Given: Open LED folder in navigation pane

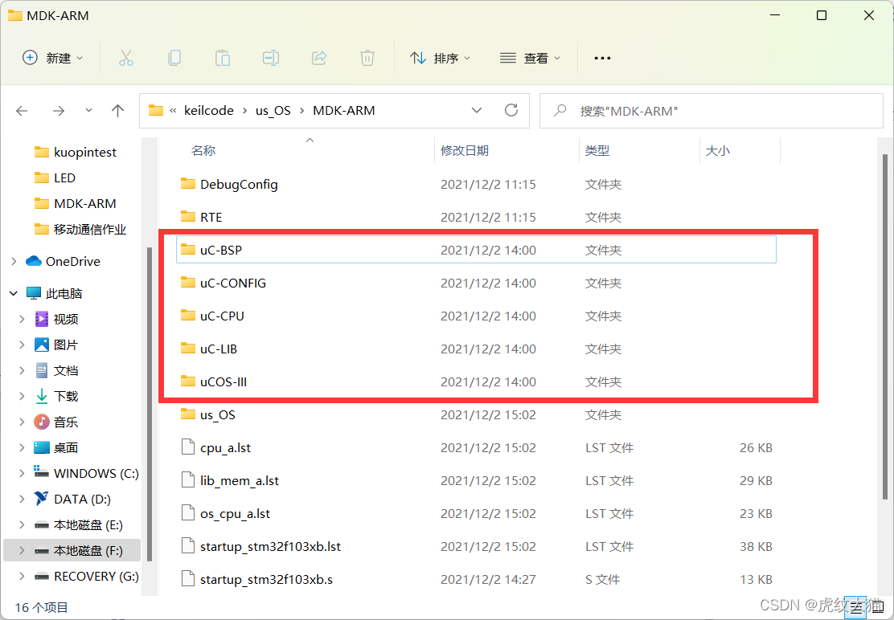Looking at the screenshot, I should point(55,177).
